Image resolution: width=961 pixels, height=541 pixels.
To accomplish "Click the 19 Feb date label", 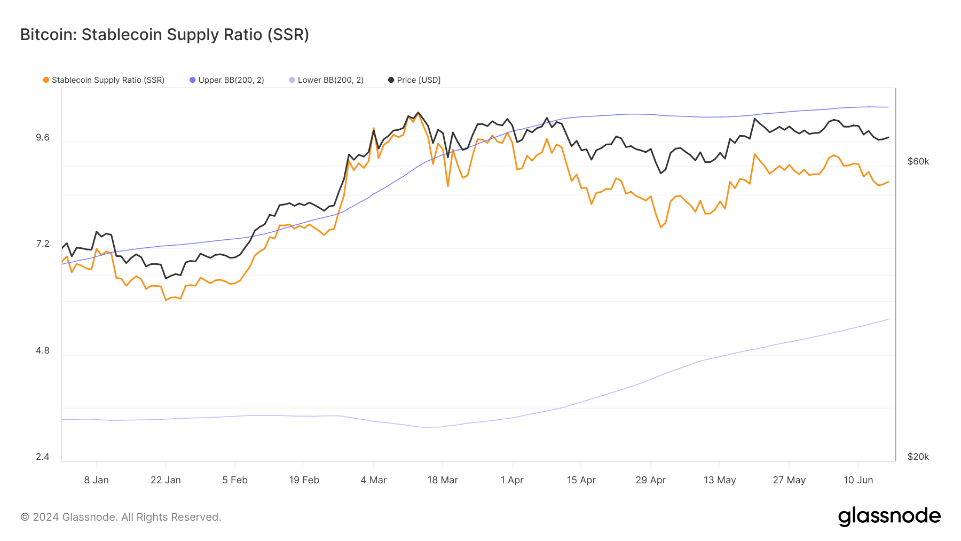I will tap(304, 480).
